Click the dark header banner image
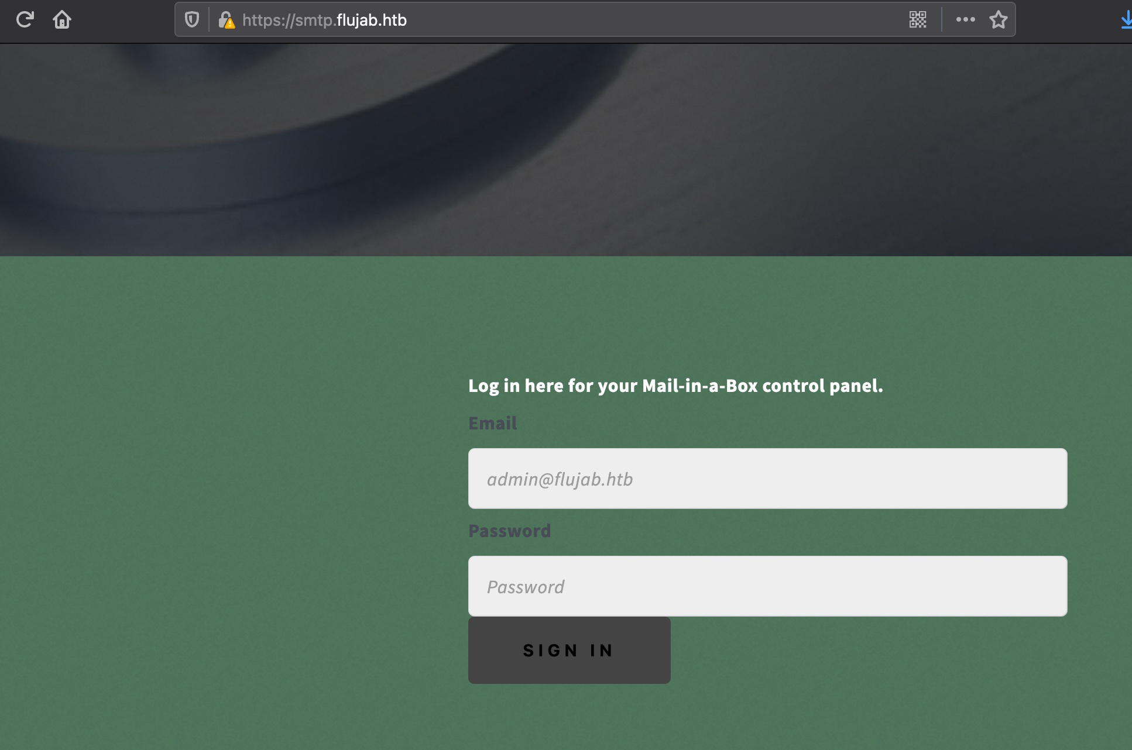Screen dimensions: 1132x750 coord(565,150)
